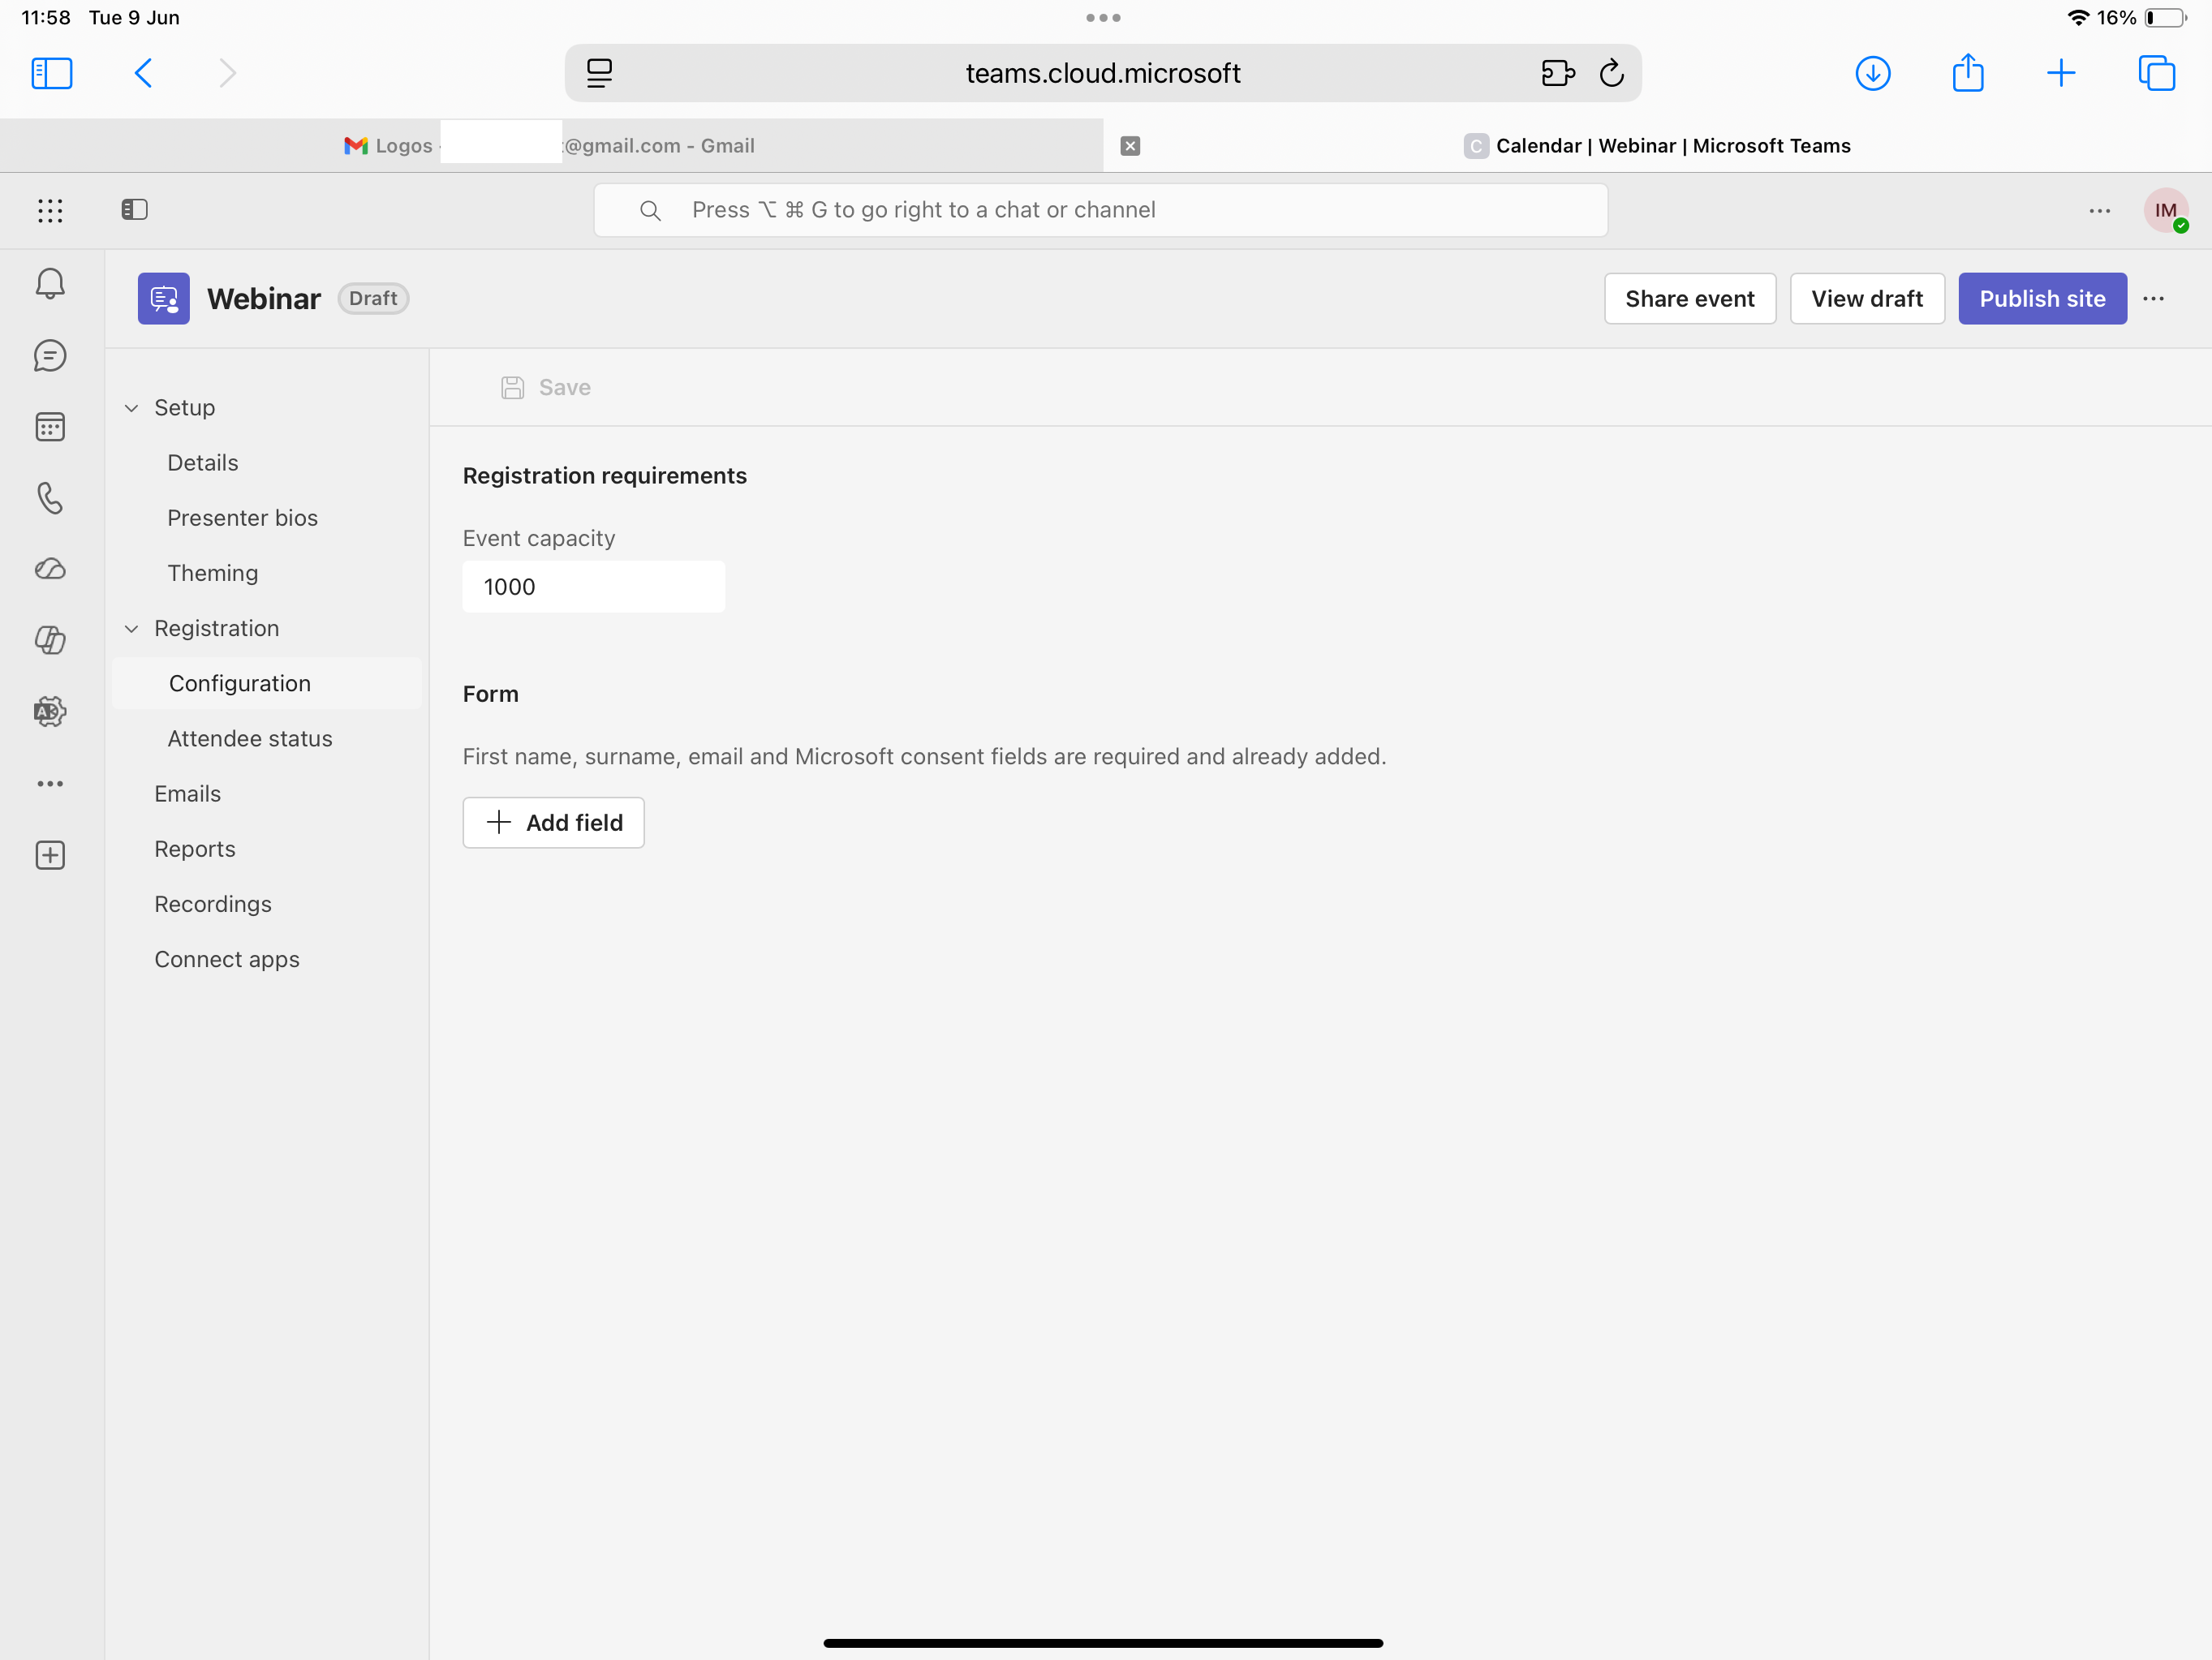Image resolution: width=2212 pixels, height=1660 pixels.
Task: Open Recordings section
Action: 213,904
